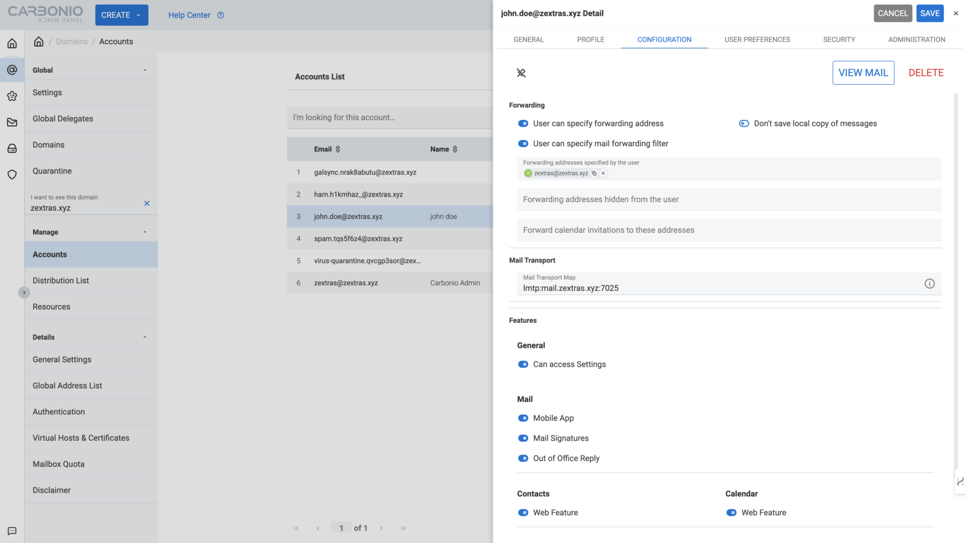Unpin the detail panel using the pin icon
This screenshot has width=966, height=543.
pyautogui.click(x=521, y=73)
